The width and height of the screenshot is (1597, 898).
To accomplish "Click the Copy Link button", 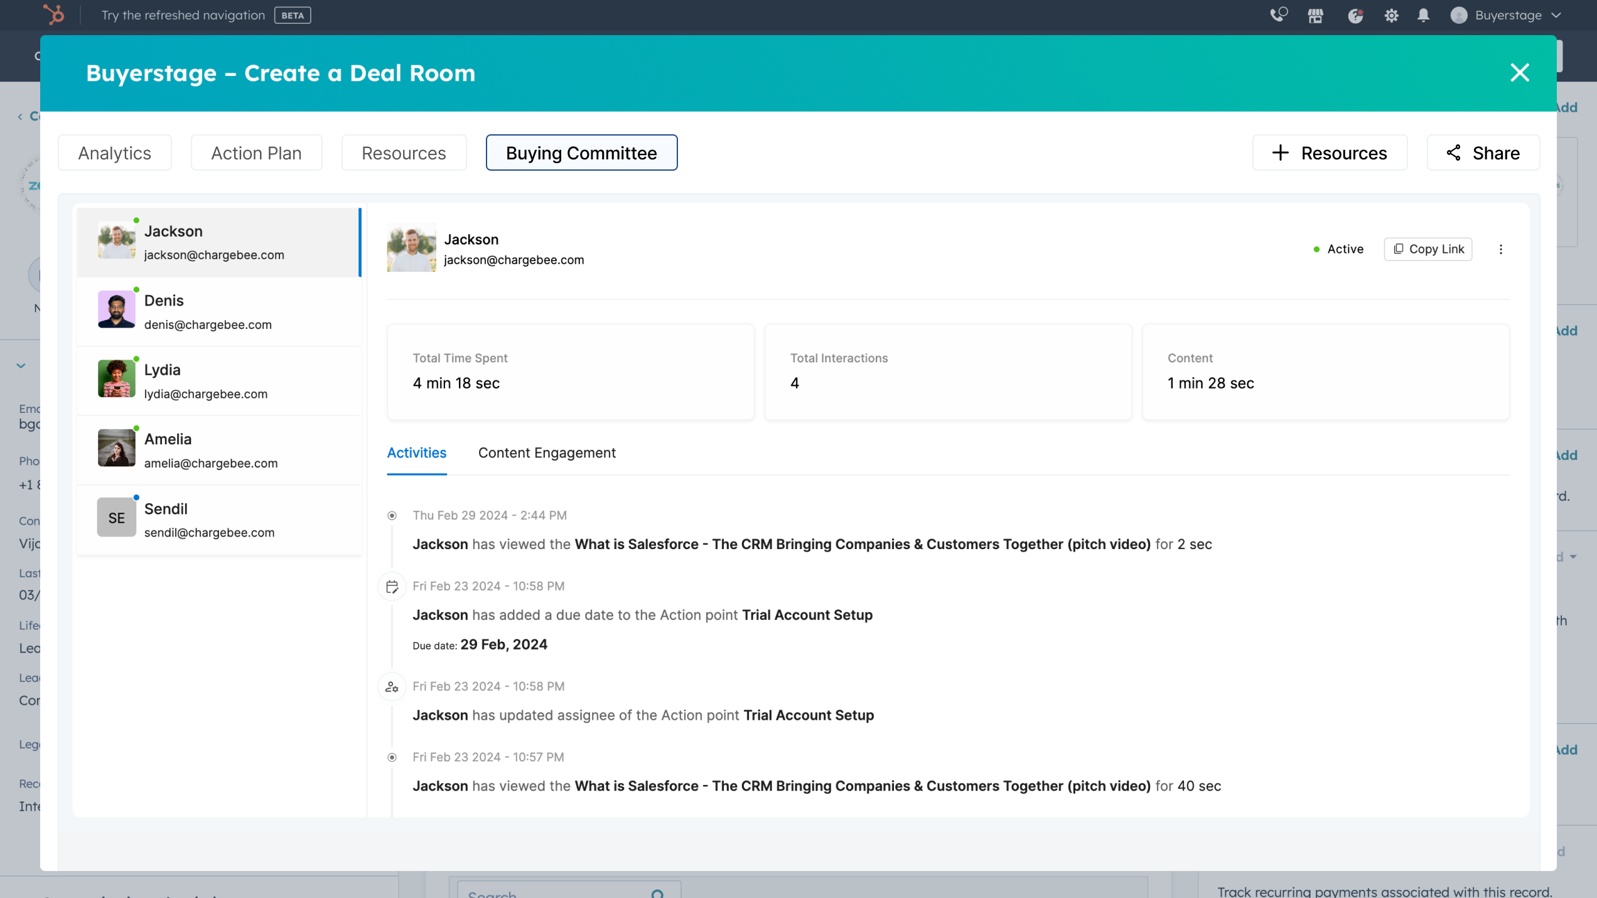I will coord(1428,249).
